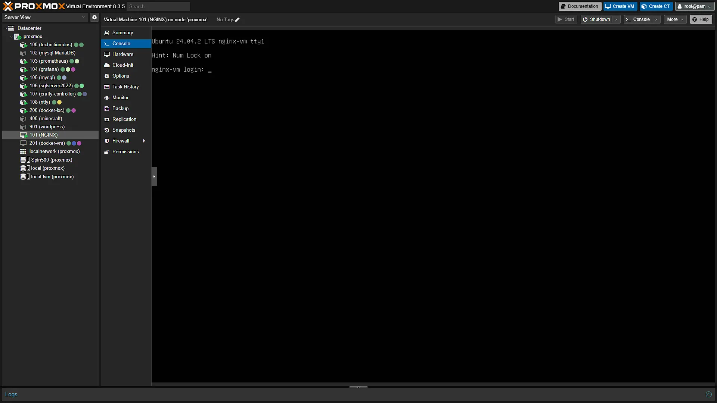Screen dimensions: 717x403
Task: Select container 104 (grafana)
Action: 51,69
